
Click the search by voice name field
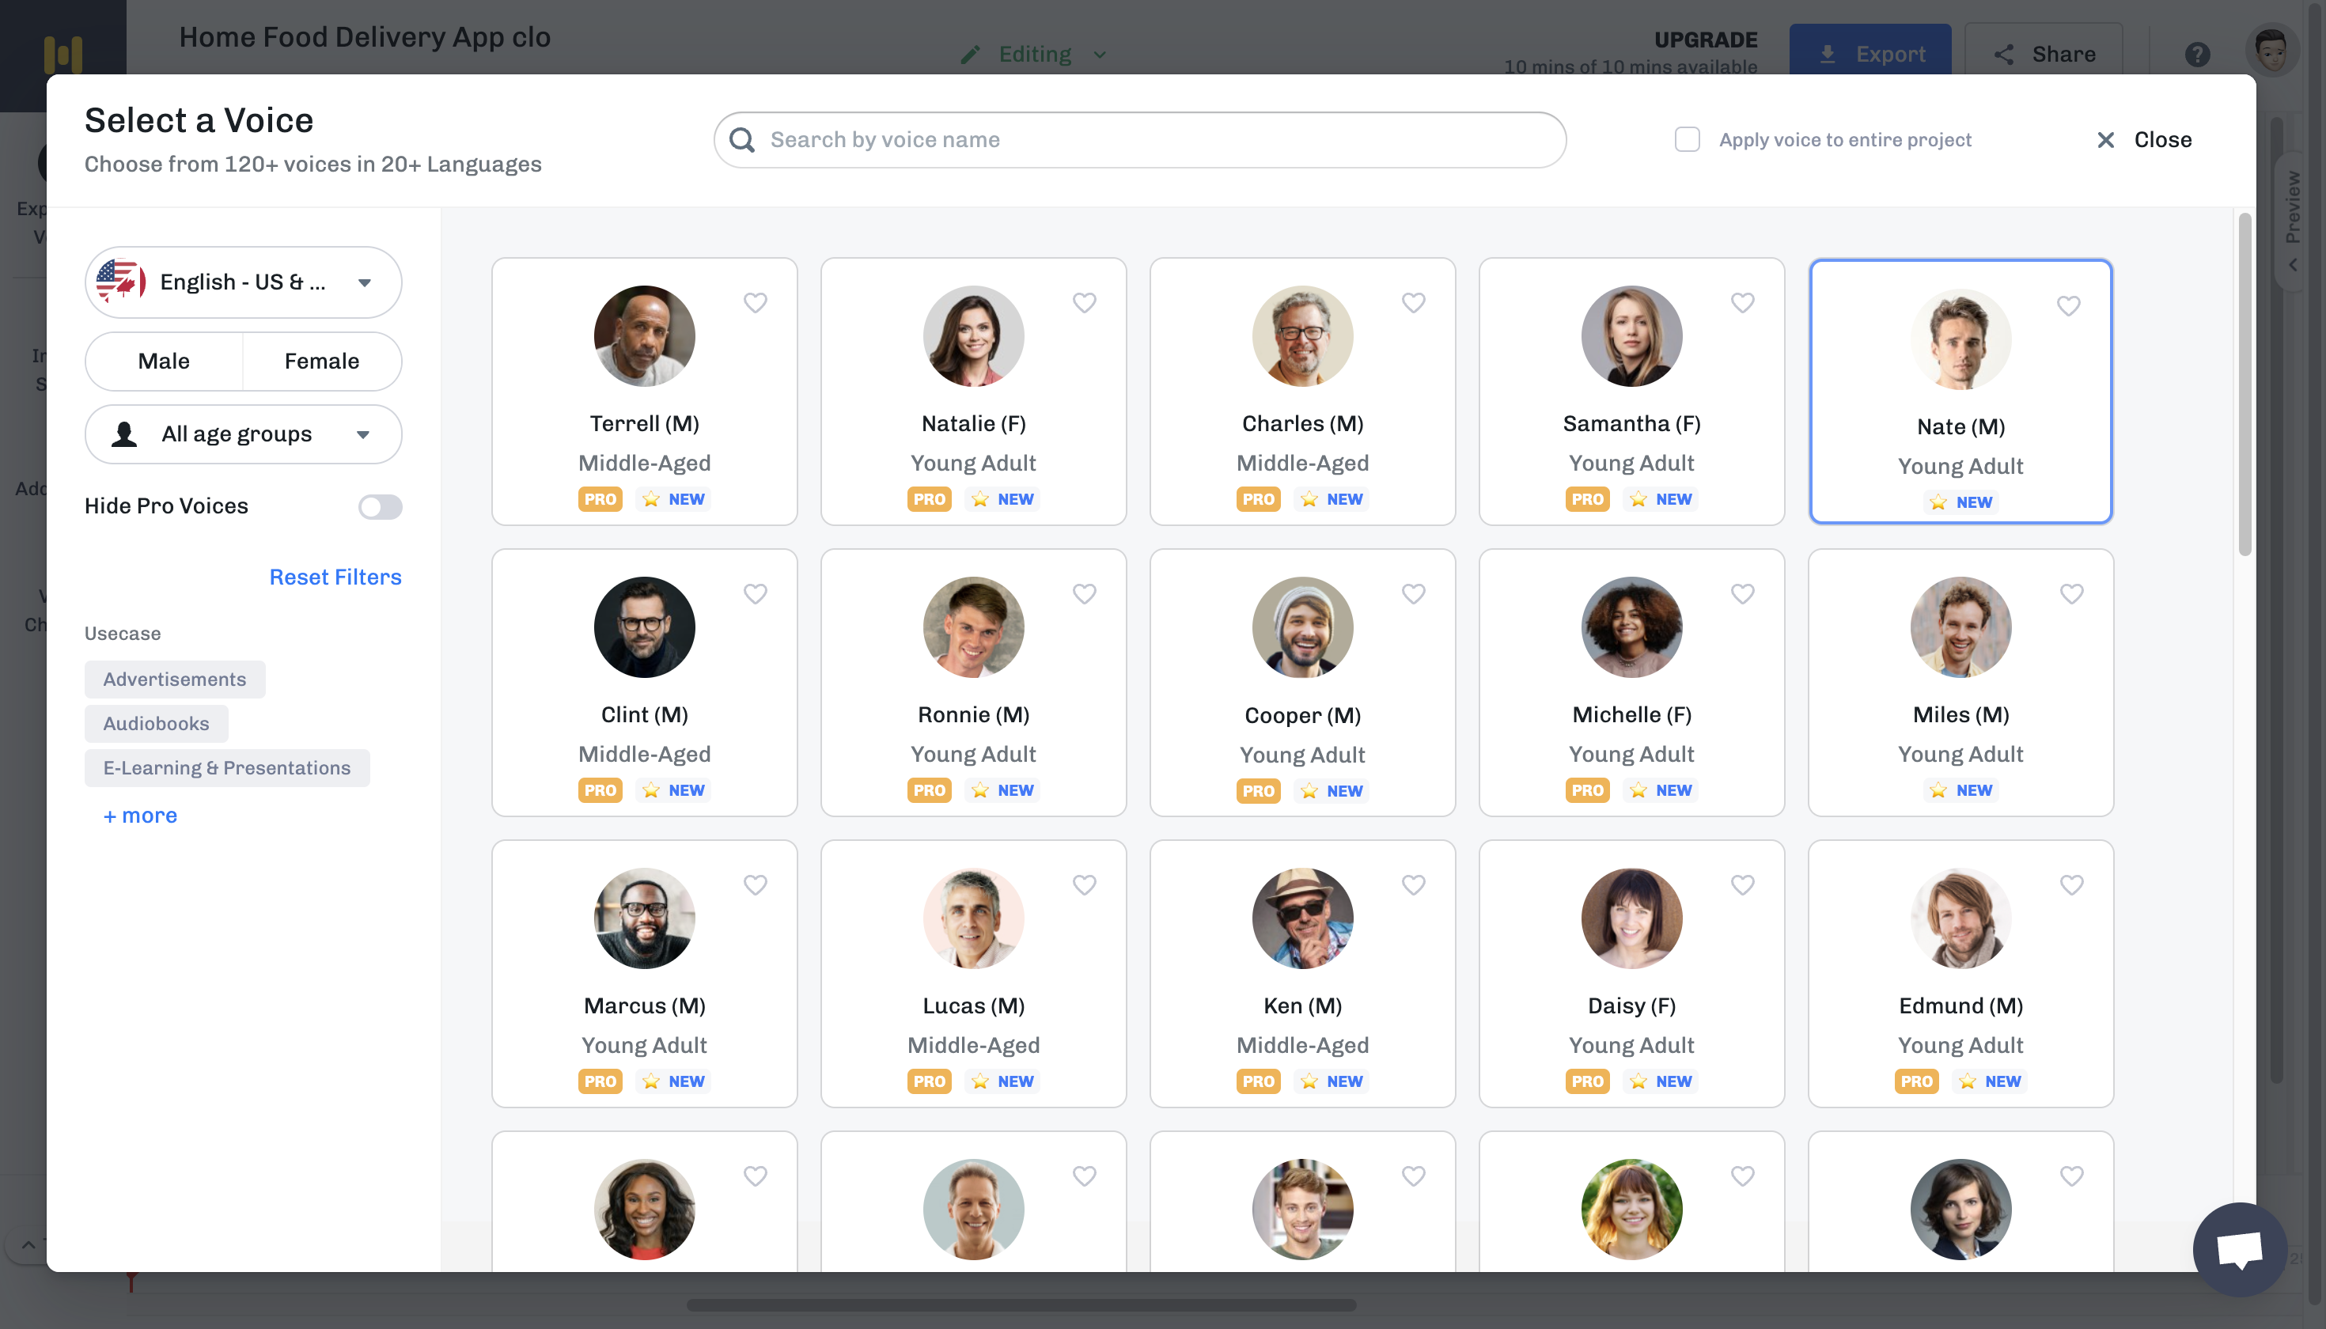coord(1139,139)
